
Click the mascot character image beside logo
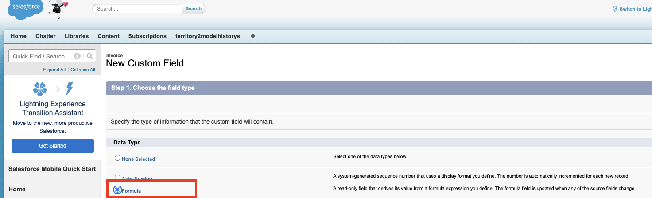[59, 10]
